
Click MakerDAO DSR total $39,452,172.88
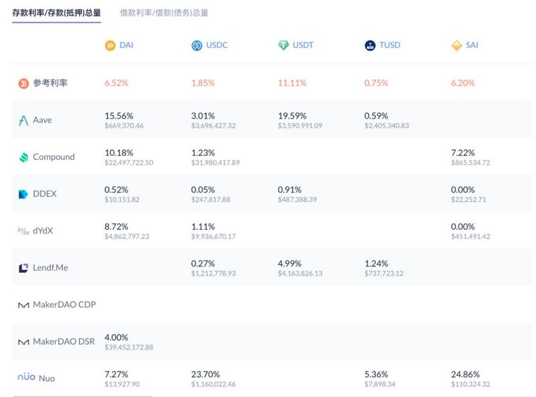click(x=129, y=347)
